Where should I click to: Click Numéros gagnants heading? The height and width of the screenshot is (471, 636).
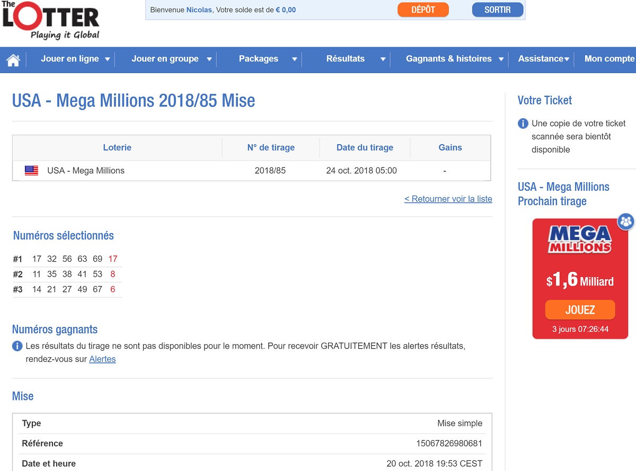(55, 330)
